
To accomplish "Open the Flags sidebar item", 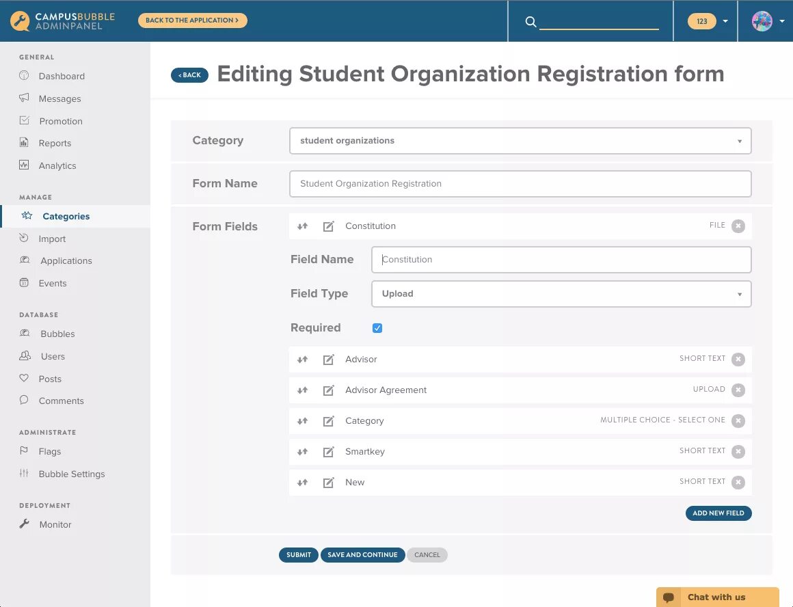I will pyautogui.click(x=50, y=452).
